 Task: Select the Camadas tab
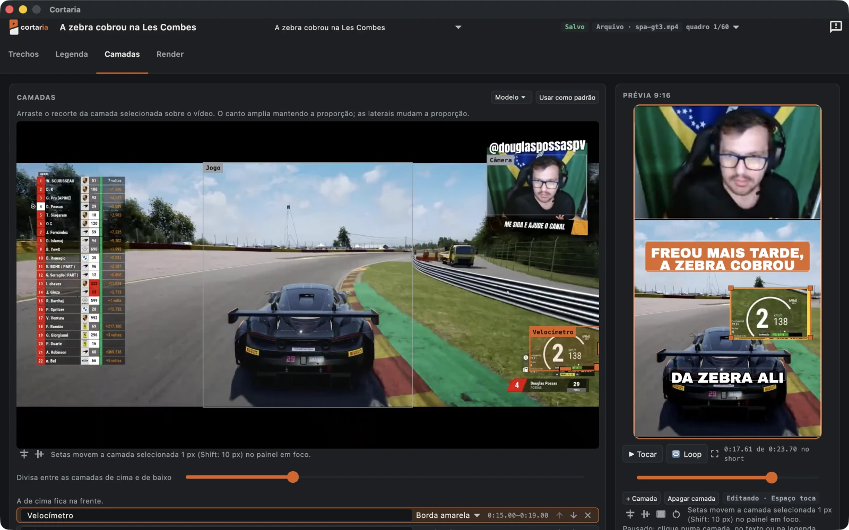click(x=122, y=54)
